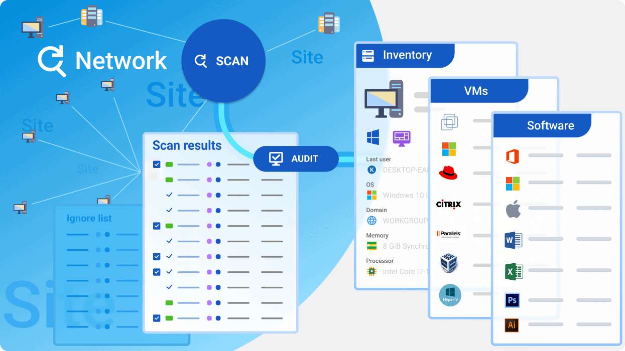Click the Microsoft Office icon in Software
The width and height of the screenshot is (625, 351).
coord(512,157)
